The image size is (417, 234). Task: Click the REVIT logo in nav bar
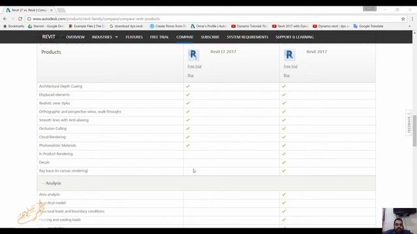[x=49, y=37]
